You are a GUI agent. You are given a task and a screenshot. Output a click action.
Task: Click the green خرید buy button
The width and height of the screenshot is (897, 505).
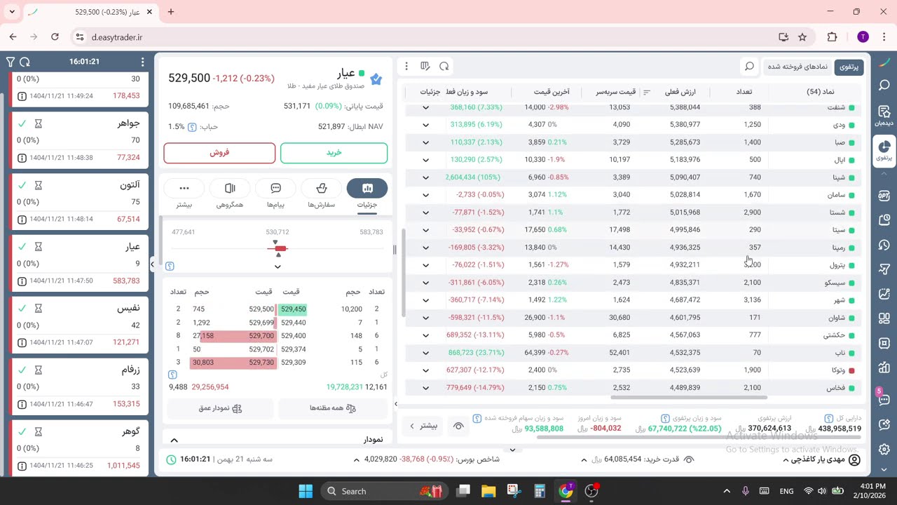334,153
